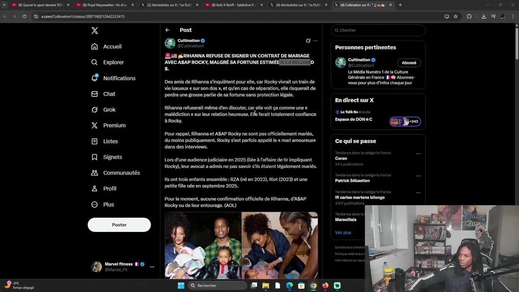
Task: Open Firefox from taskbar
Action: [325, 286]
